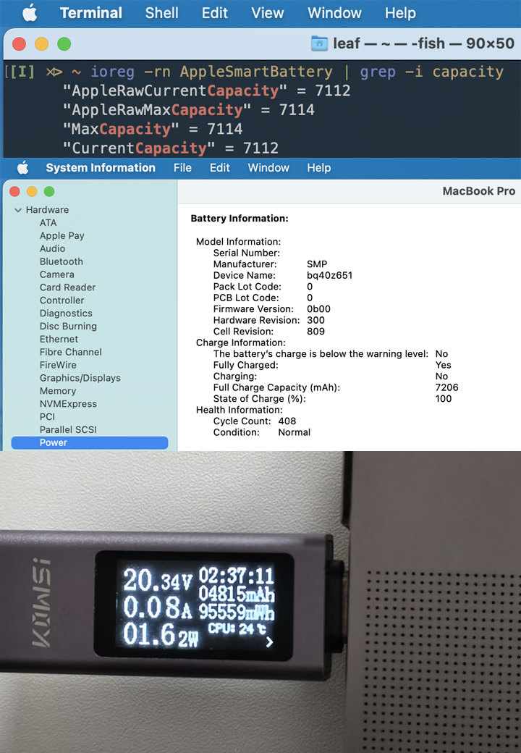Click the Terminal app menu
The width and height of the screenshot is (521, 753).
pos(91,13)
